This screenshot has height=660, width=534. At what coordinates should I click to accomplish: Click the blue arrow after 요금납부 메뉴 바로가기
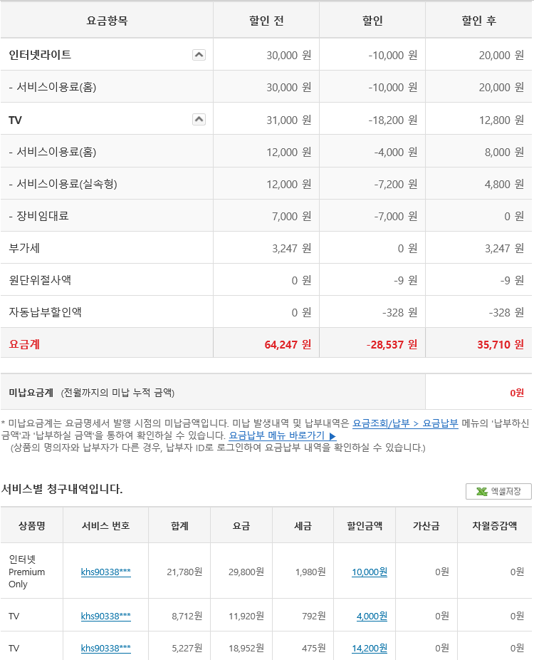tap(333, 435)
